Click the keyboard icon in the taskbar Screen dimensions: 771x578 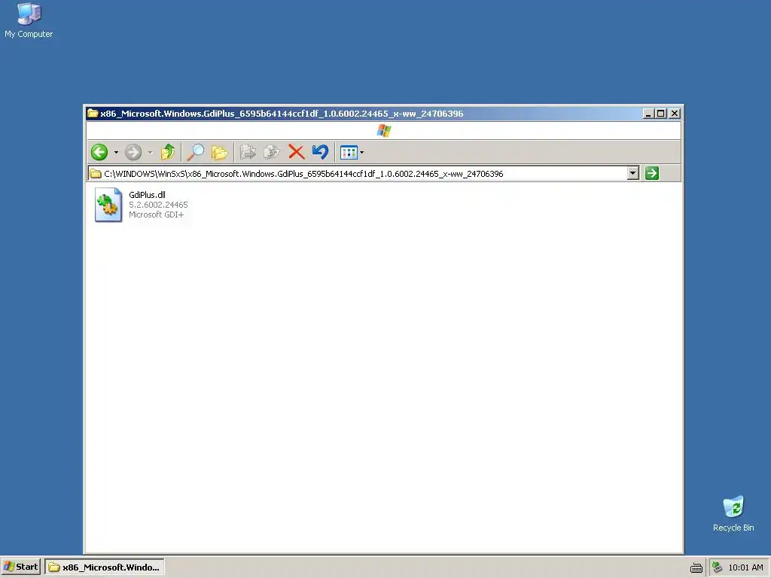(696, 567)
